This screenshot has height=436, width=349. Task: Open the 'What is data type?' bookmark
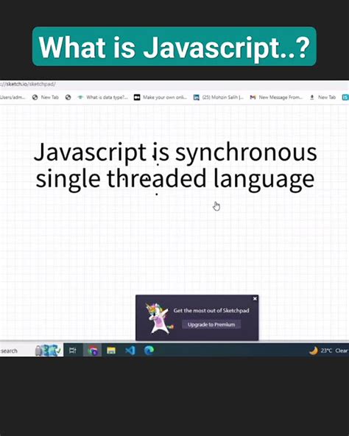click(103, 97)
